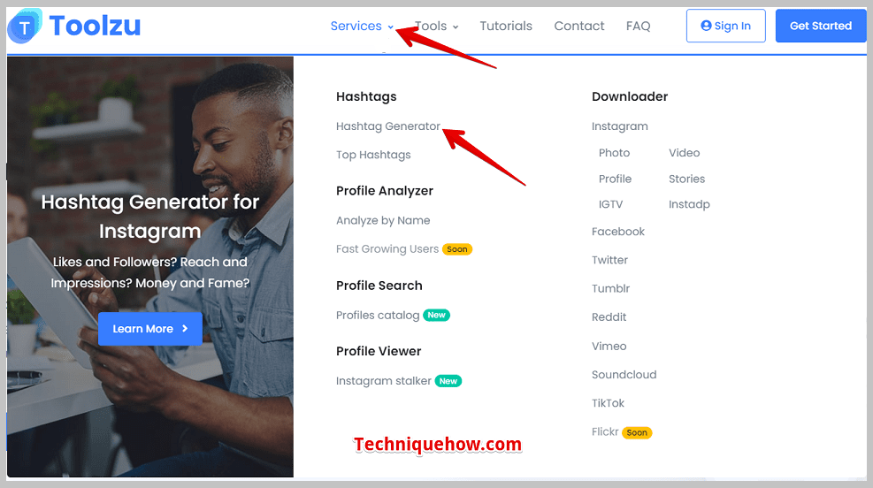Screen dimensions: 873x488
Task: Click 'Hashtag Generator for Instagram' banner title
Action: point(150,217)
